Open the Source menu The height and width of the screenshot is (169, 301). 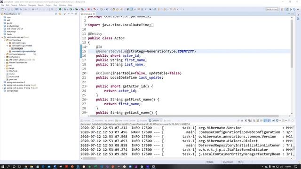point(14,5)
